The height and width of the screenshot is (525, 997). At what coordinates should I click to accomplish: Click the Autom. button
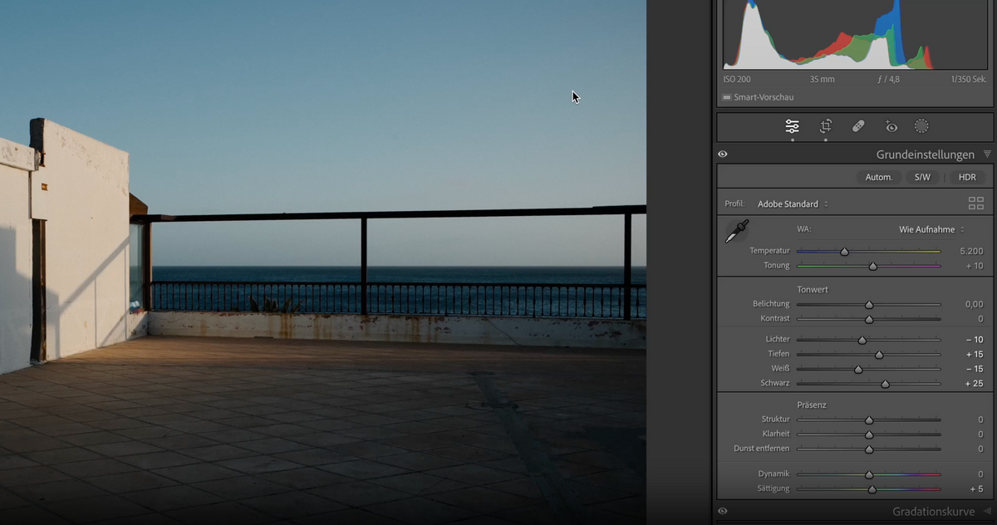[878, 177]
